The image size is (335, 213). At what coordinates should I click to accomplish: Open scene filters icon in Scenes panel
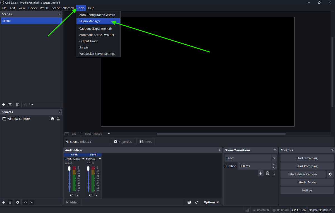point(18,104)
